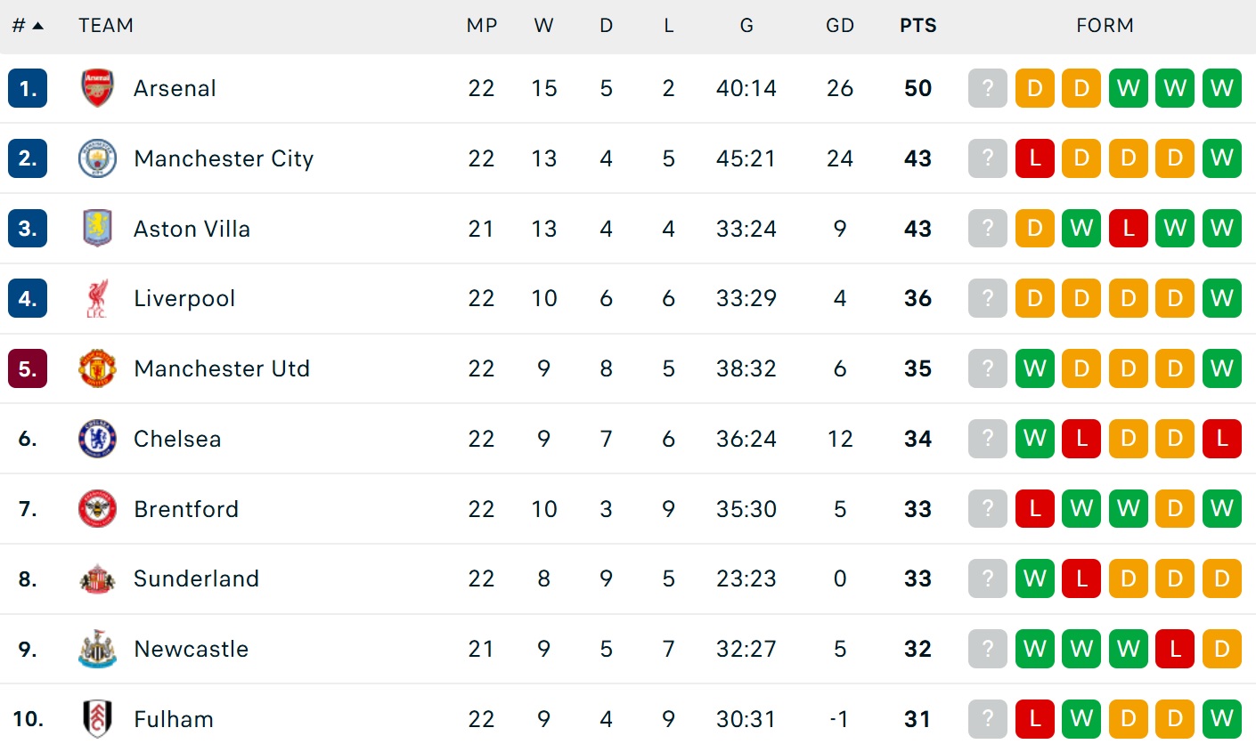Sort table by the # rank column arrow
The width and height of the screenshot is (1256, 744).
coord(37,26)
